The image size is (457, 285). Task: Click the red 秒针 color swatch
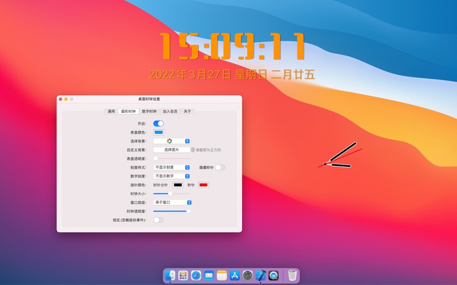coord(203,185)
